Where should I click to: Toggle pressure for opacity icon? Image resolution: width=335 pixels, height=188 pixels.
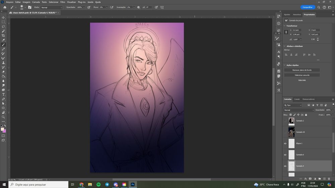89,7
